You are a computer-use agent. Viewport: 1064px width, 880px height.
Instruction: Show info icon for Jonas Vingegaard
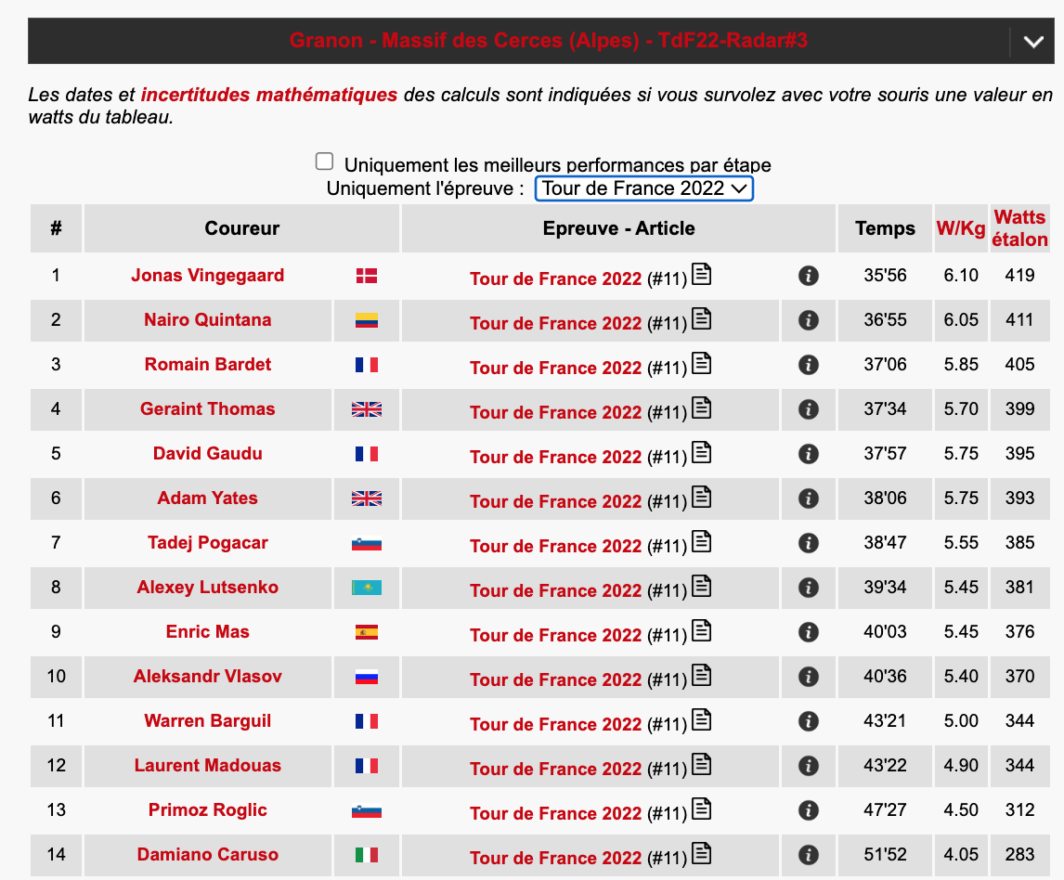(808, 276)
